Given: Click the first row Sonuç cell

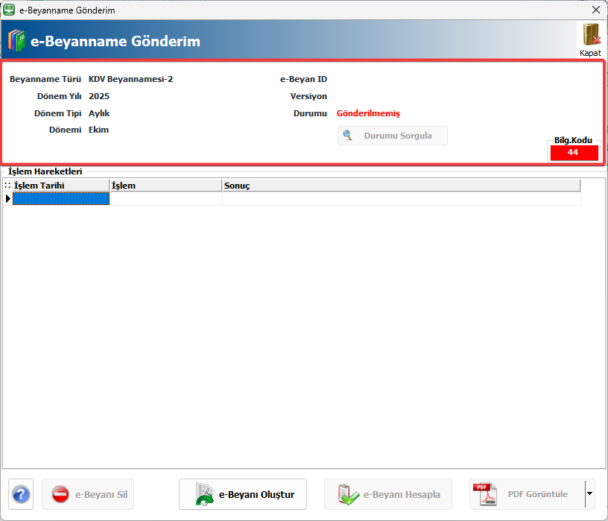Looking at the screenshot, I should tap(401, 198).
